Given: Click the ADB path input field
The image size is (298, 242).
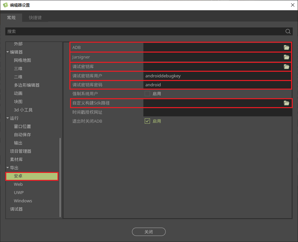Looking at the screenshot, I should point(213,47).
